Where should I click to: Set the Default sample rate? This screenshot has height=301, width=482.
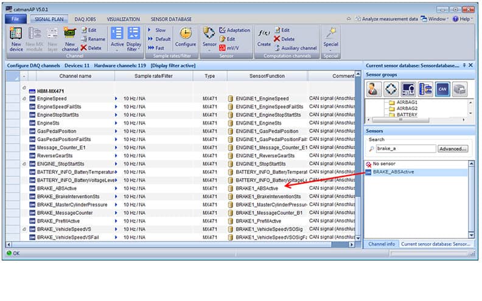point(159,39)
